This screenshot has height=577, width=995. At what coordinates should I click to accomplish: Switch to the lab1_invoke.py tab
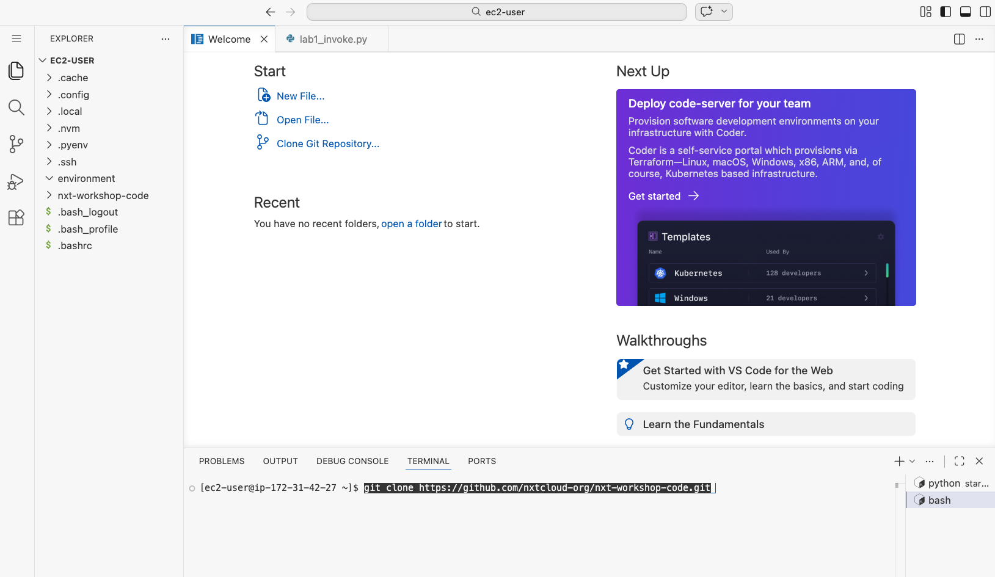pyautogui.click(x=332, y=39)
